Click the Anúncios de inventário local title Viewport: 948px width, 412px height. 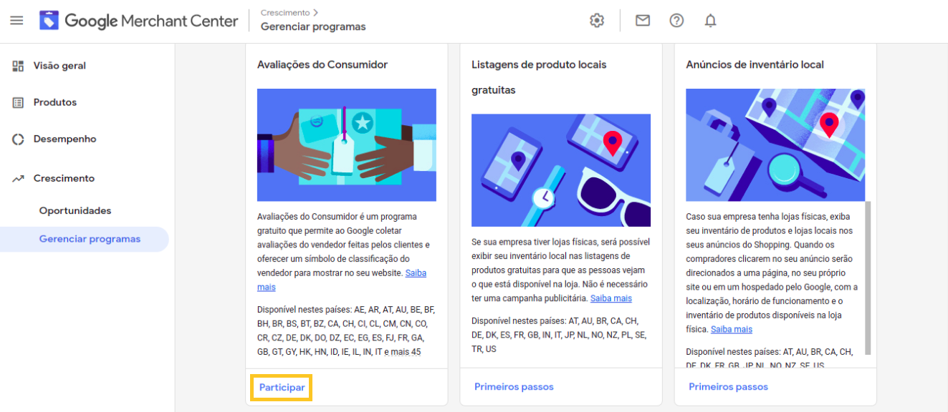(x=755, y=64)
